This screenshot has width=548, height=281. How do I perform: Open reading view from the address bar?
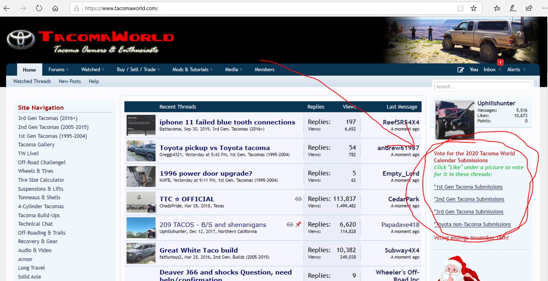460,8
